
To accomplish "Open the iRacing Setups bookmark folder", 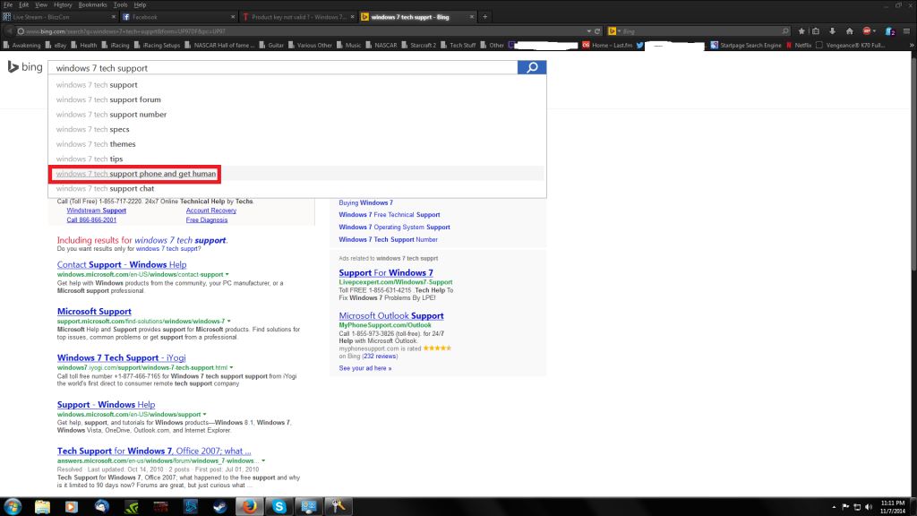I will [x=158, y=45].
